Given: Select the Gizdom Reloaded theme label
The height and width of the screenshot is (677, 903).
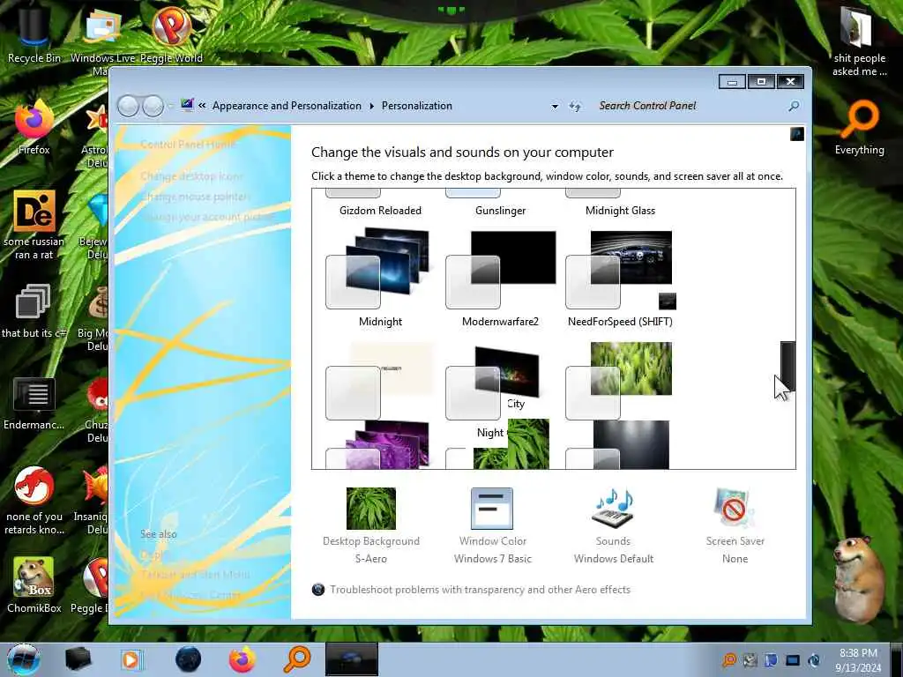Looking at the screenshot, I should coord(380,211).
